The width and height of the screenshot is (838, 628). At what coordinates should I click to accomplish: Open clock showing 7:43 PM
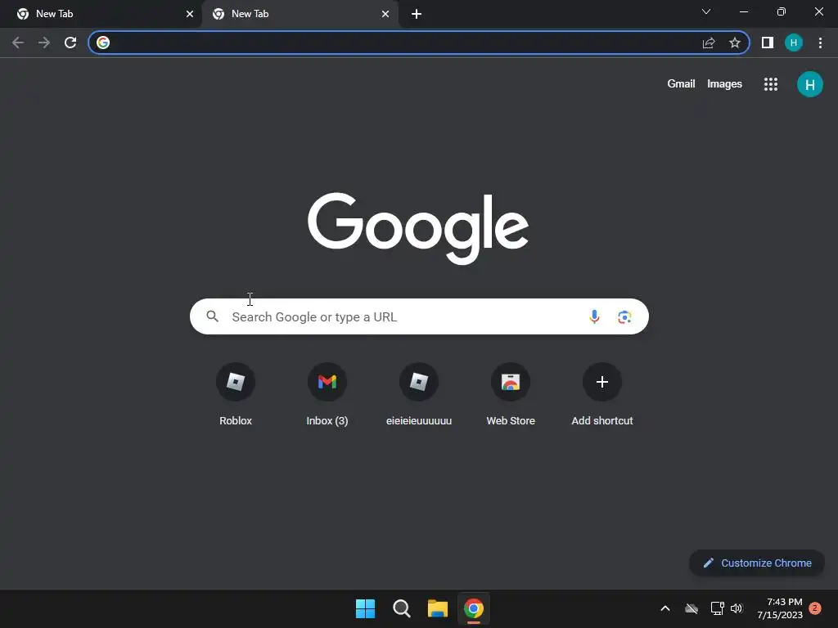point(780,608)
